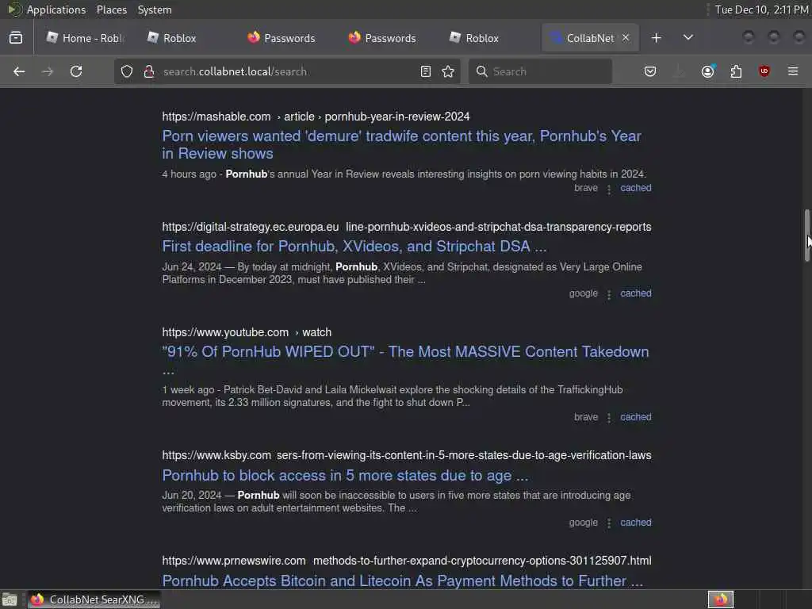Open the Places menu
812x609 pixels.
point(111,10)
